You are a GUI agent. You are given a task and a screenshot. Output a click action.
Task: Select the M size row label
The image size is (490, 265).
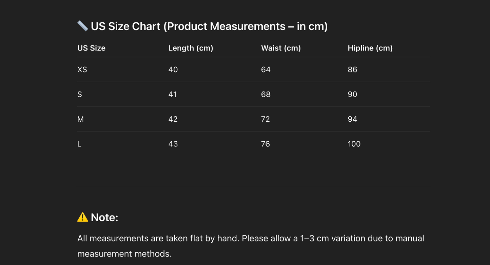[80, 119]
